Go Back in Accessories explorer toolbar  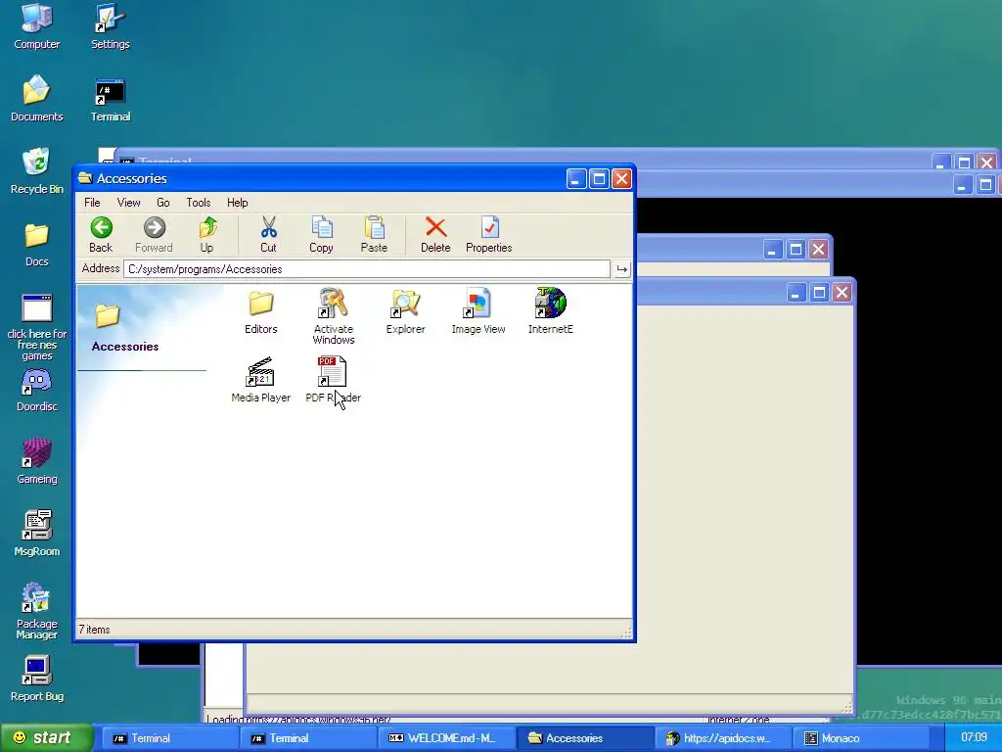point(101,235)
